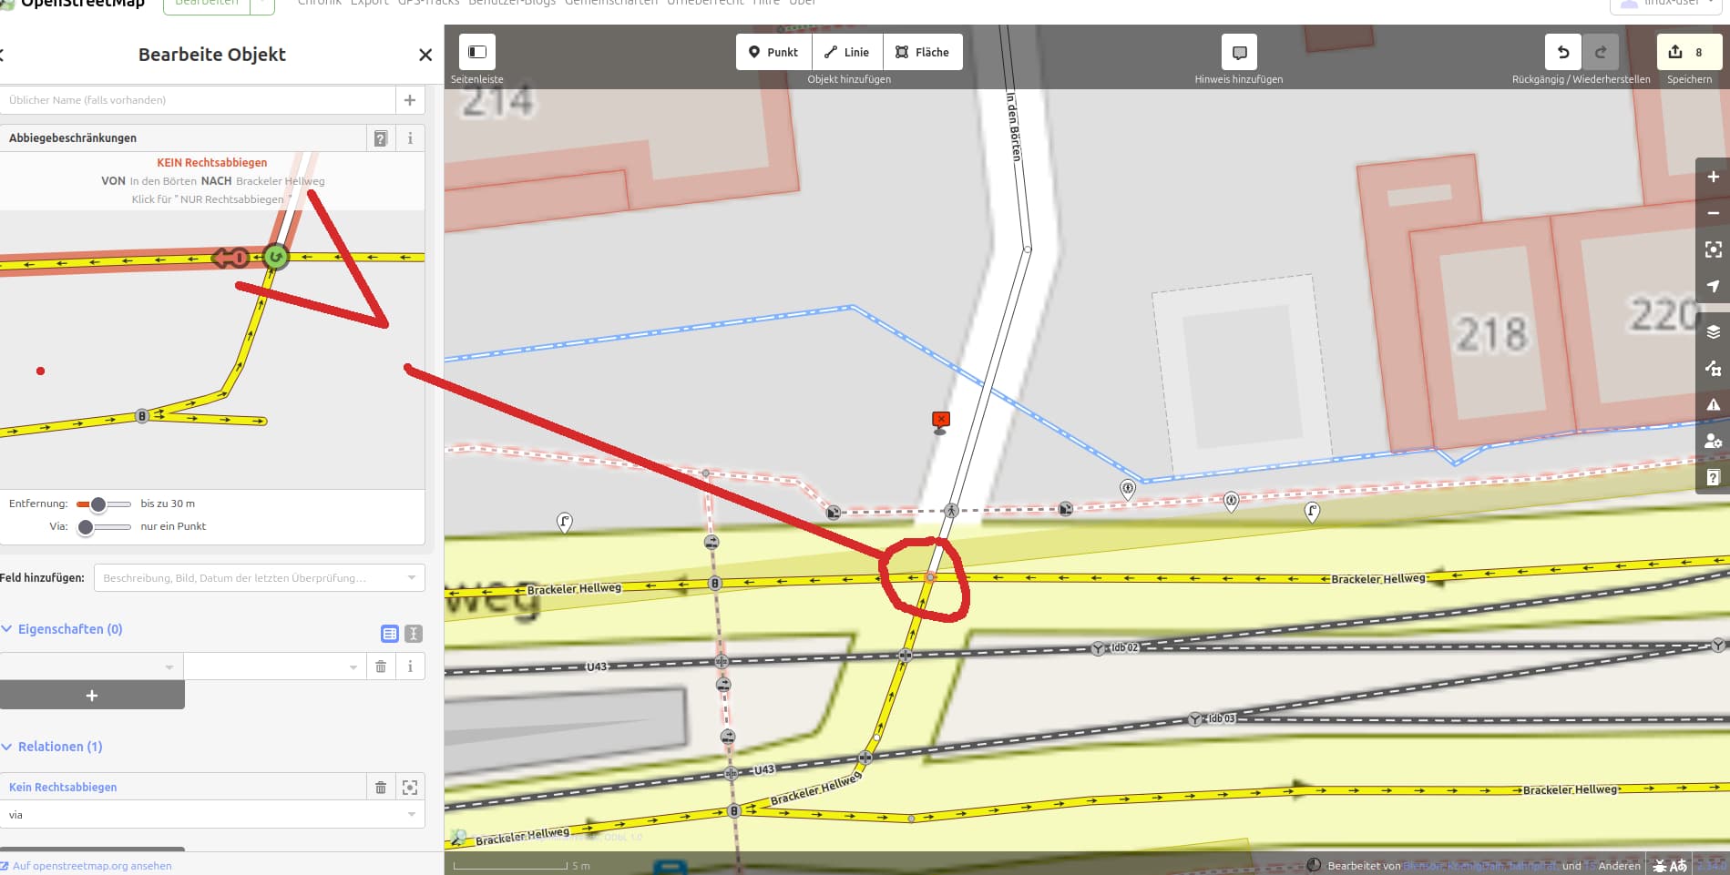Collapse the Eigenschaften (0) section
1730x875 pixels.
point(62,629)
